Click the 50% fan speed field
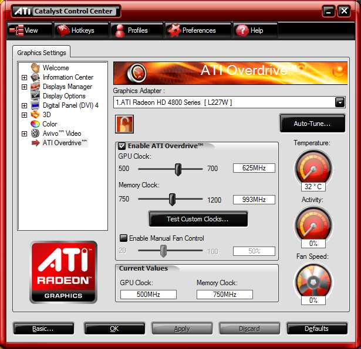Screen dimensions: 361x349 pyautogui.click(x=254, y=251)
